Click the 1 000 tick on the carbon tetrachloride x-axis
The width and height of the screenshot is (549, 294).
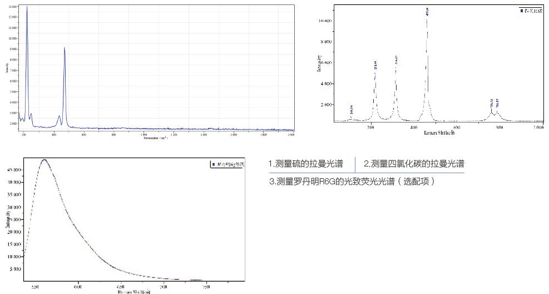pos(538,128)
